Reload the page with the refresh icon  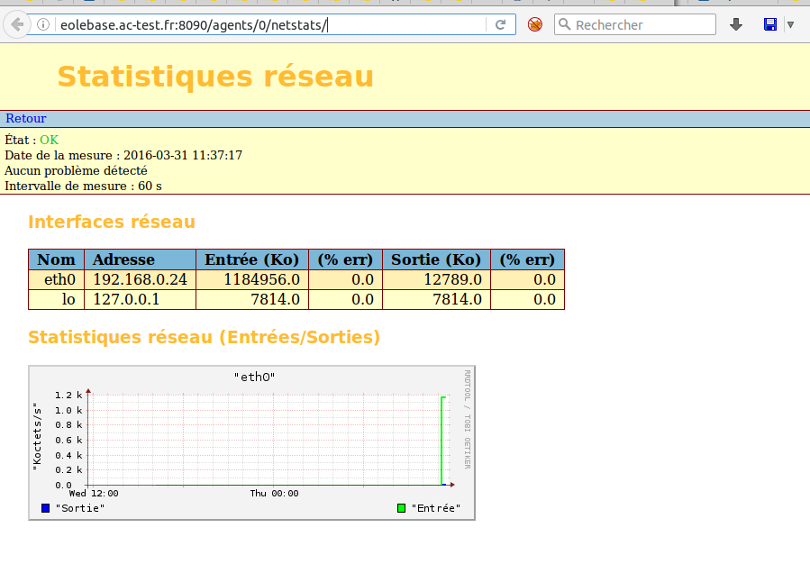[x=500, y=25]
